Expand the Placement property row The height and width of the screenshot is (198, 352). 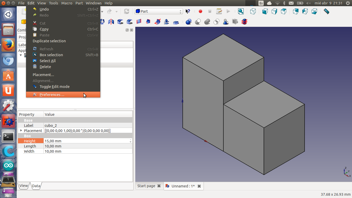21,131
